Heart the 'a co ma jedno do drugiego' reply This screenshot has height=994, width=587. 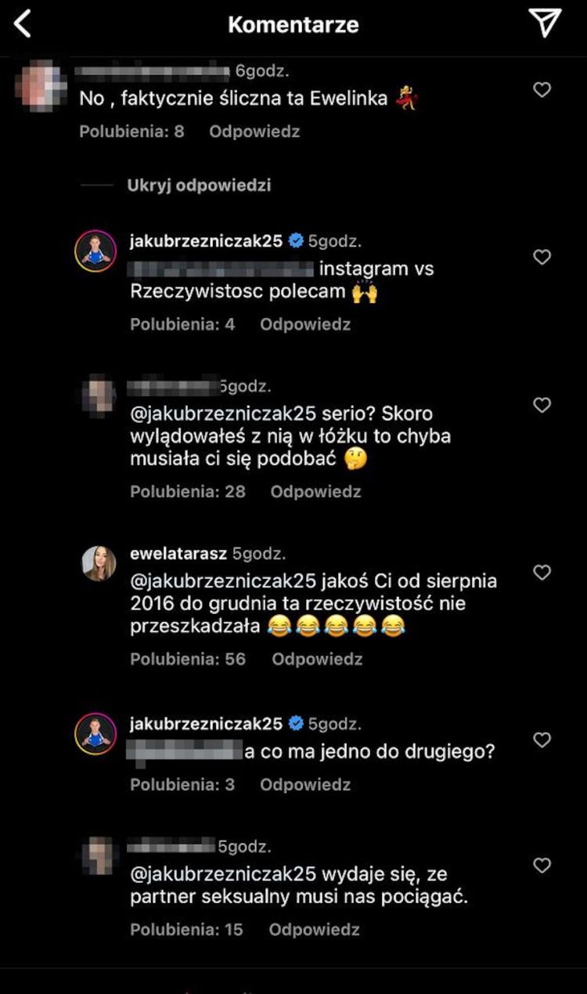click(542, 740)
